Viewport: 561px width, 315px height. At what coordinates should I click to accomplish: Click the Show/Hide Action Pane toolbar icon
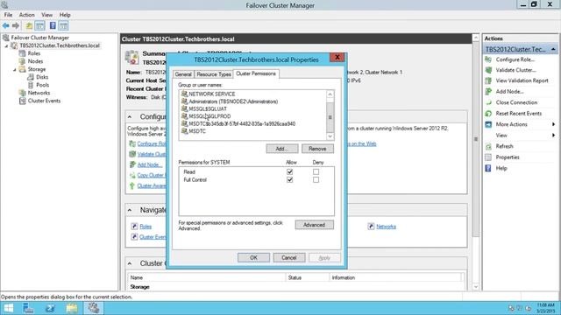(x=63, y=25)
